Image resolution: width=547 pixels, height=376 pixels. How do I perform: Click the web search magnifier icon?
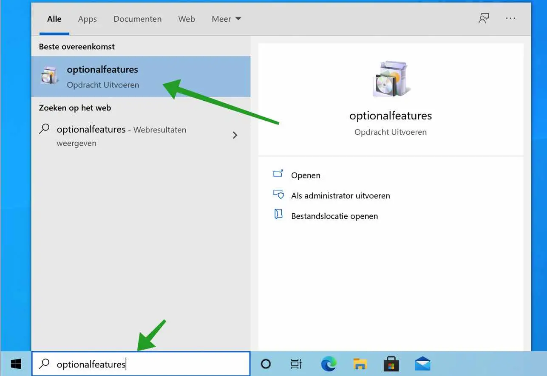pyautogui.click(x=44, y=129)
